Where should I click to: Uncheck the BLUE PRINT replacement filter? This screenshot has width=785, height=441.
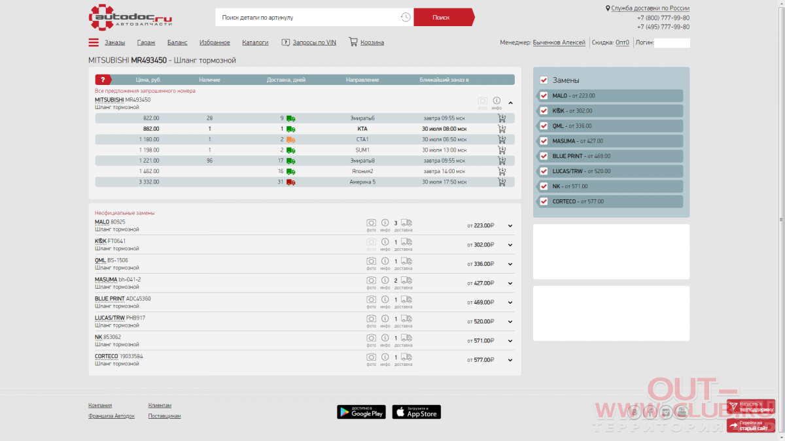click(x=544, y=156)
